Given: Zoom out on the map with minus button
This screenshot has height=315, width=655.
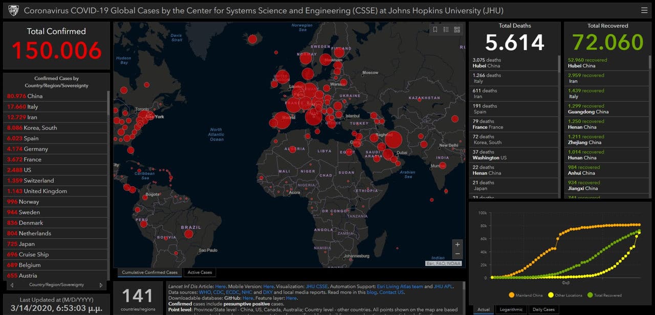Looking at the screenshot, I should tap(457, 254).
